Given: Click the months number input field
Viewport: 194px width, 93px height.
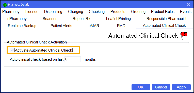Looking at the screenshot, I should tap(73, 59).
